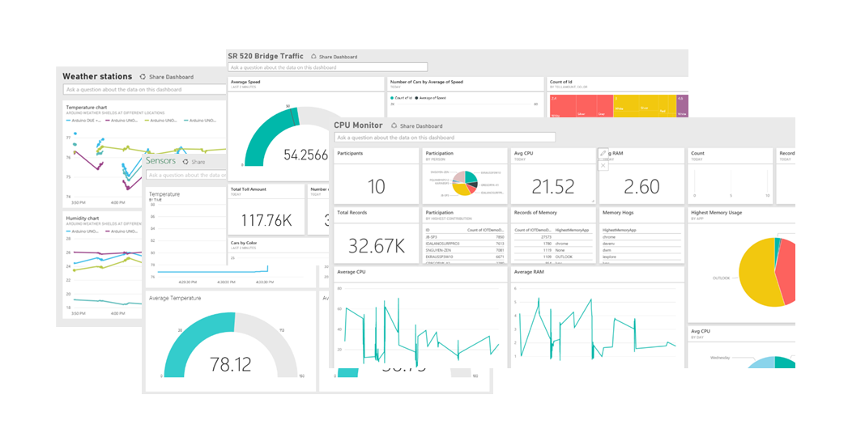Click the purple block in Count of Id treemap
Viewport: 848px width, 433px height.
(683, 106)
